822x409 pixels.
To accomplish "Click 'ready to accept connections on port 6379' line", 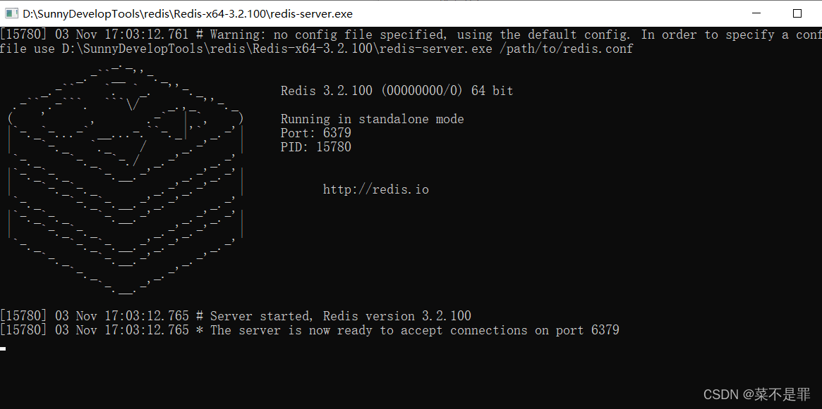I will click(309, 331).
